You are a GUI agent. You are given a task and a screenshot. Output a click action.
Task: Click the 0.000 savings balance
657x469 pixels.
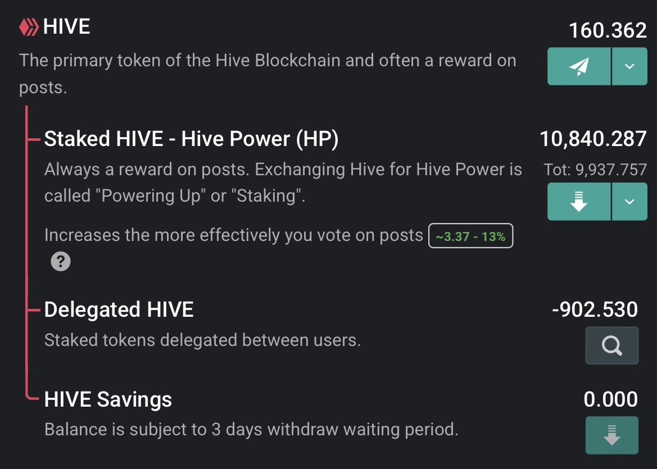610,399
